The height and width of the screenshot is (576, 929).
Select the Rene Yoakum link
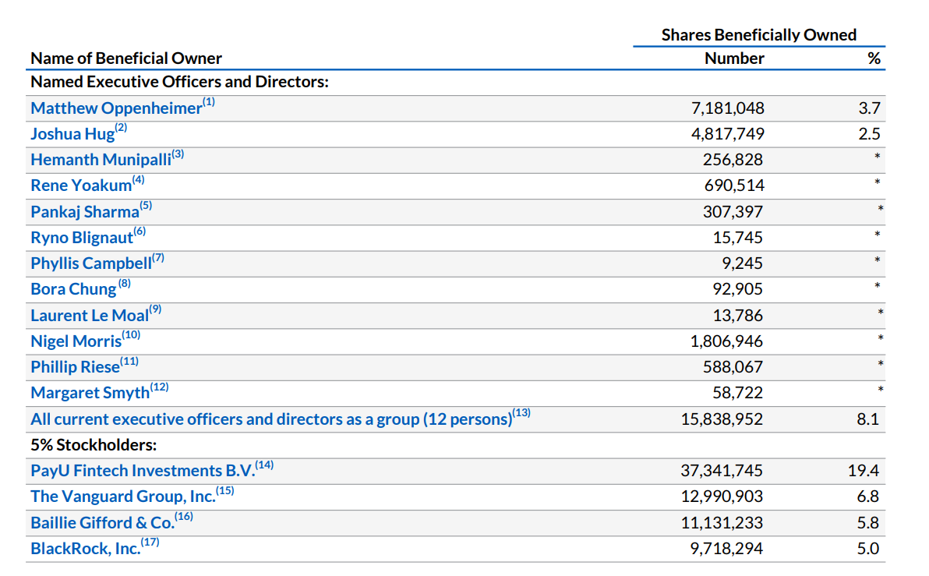pyautogui.click(x=81, y=186)
